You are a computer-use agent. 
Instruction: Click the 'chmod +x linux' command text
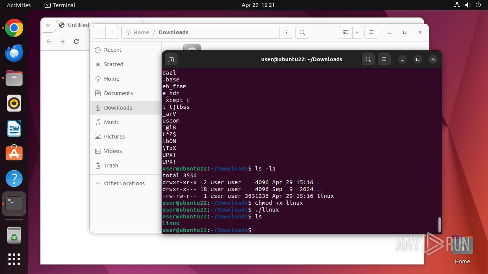point(279,203)
